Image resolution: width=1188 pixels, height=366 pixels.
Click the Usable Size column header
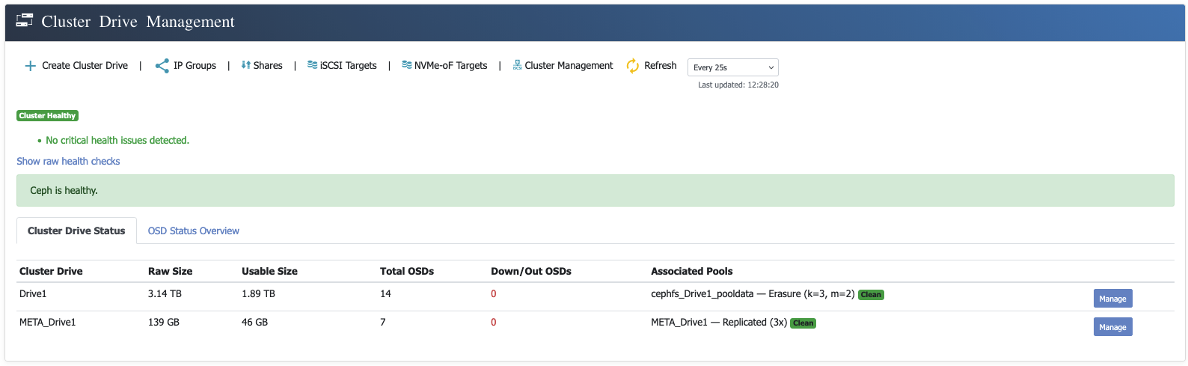[269, 271]
